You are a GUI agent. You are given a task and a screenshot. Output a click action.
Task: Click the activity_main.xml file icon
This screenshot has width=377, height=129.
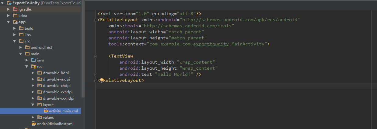pos(46,111)
